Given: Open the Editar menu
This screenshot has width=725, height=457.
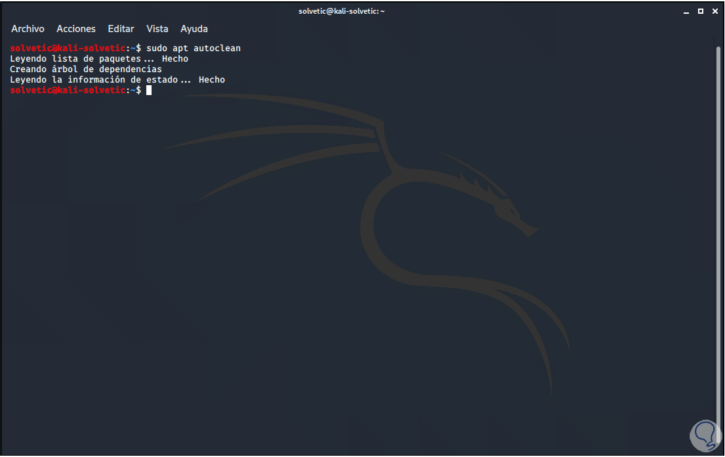Looking at the screenshot, I should click(121, 29).
